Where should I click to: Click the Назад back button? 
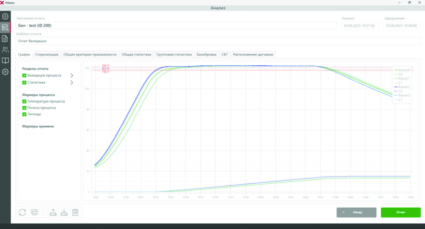coord(356,212)
